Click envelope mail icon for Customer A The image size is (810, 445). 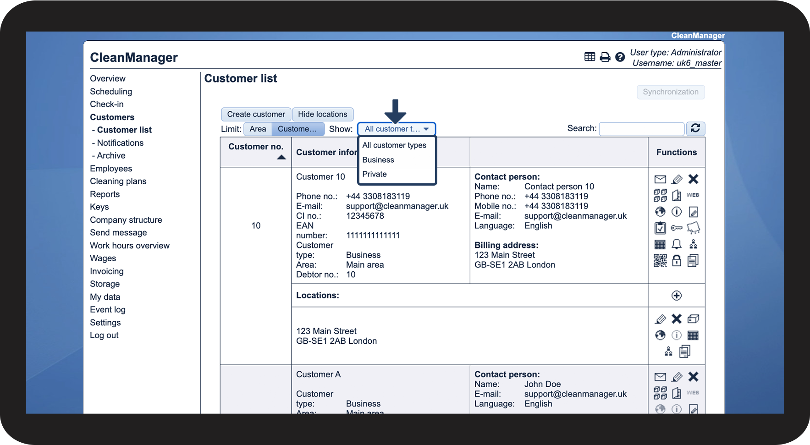click(x=660, y=377)
